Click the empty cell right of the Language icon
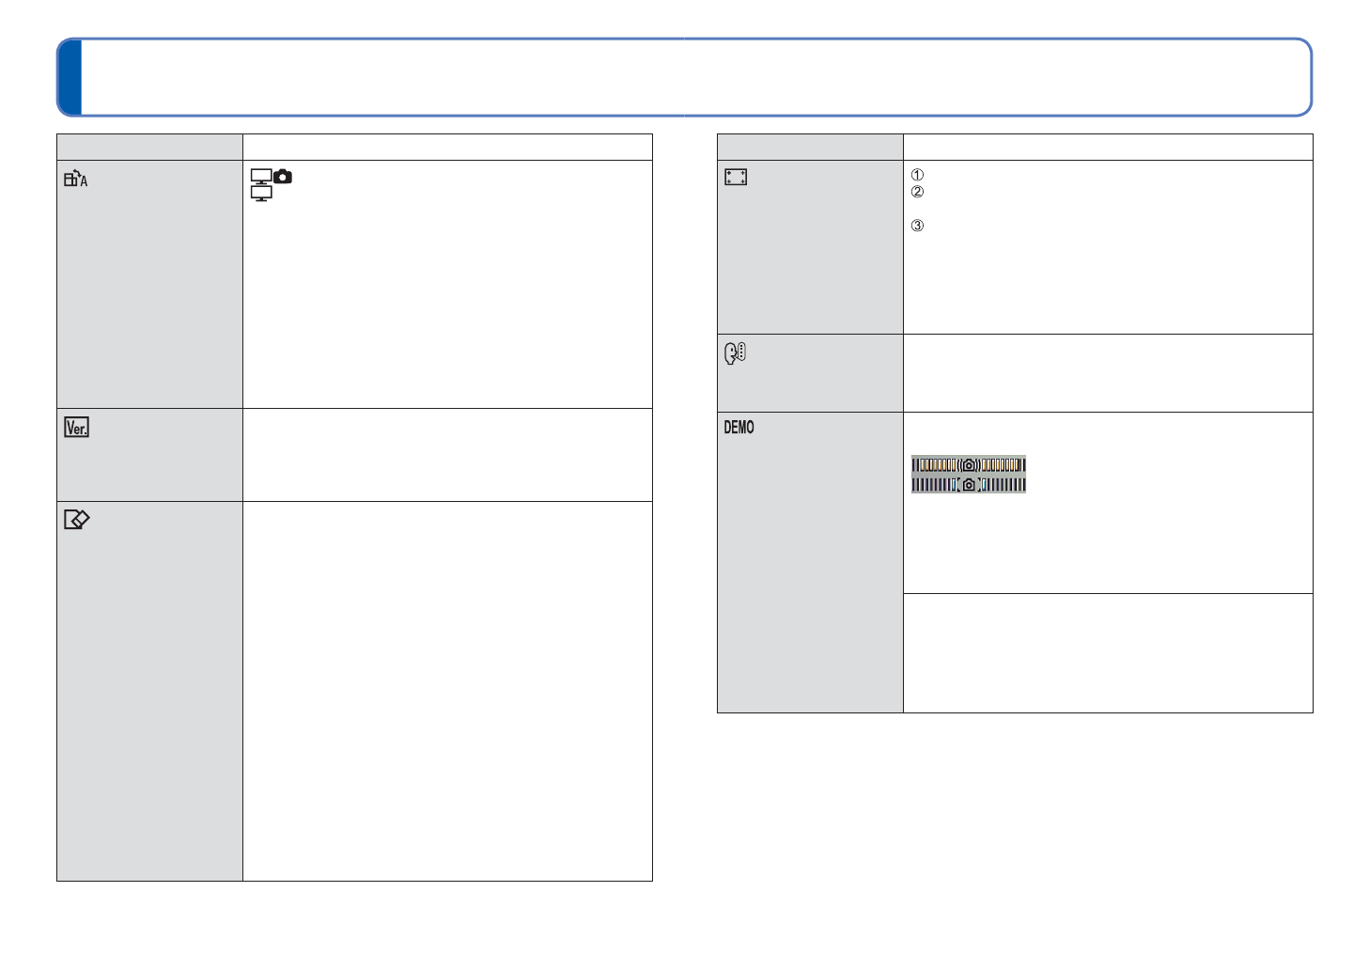 (1108, 373)
